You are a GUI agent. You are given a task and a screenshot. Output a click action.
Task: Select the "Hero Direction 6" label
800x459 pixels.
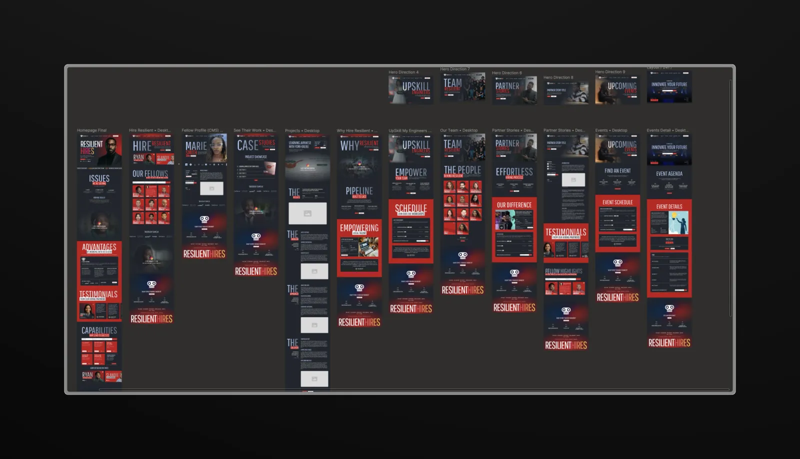(506, 73)
